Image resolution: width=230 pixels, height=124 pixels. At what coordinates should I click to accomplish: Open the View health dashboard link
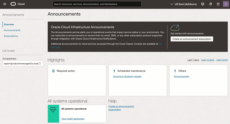point(73,119)
